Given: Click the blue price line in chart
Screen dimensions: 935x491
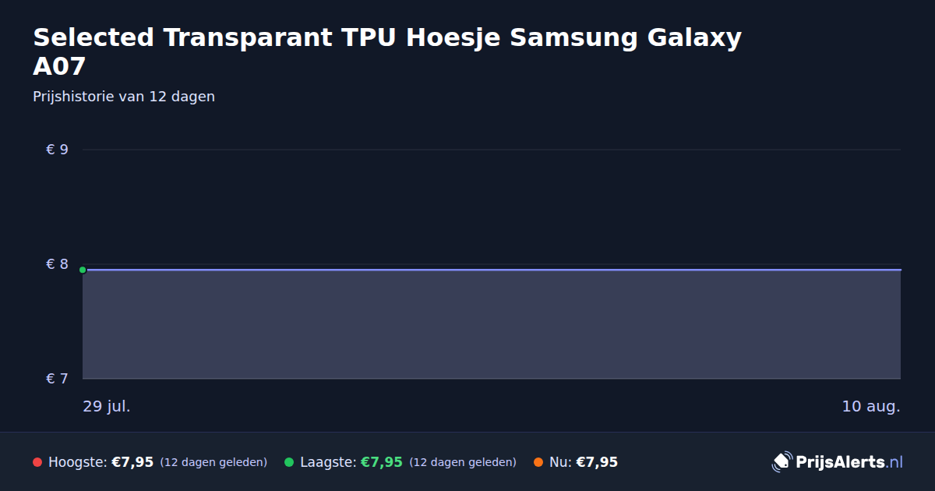Looking at the screenshot, I should tap(492, 270).
